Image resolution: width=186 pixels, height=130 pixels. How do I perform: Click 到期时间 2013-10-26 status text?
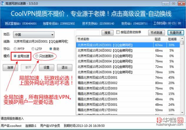(84, 126)
